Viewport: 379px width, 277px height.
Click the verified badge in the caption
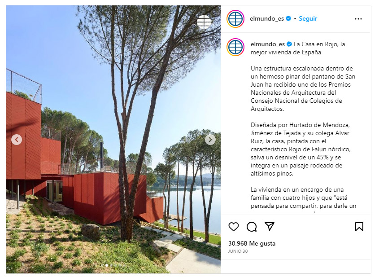click(289, 44)
